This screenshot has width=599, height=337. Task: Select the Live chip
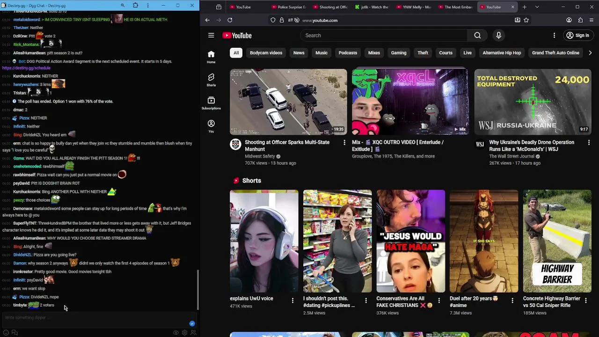(x=468, y=53)
